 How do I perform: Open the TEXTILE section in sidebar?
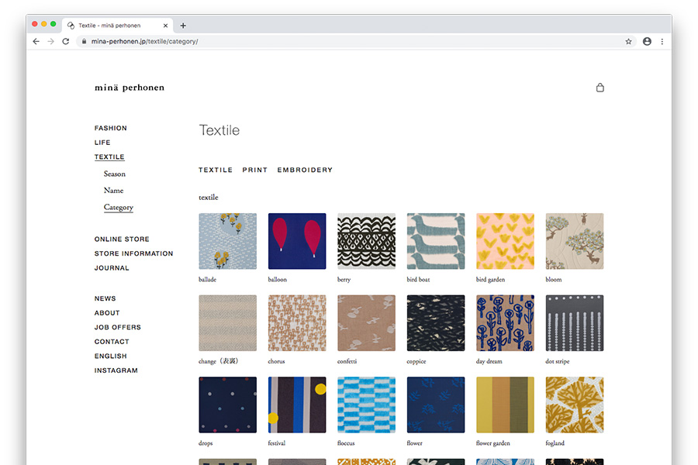click(x=109, y=157)
